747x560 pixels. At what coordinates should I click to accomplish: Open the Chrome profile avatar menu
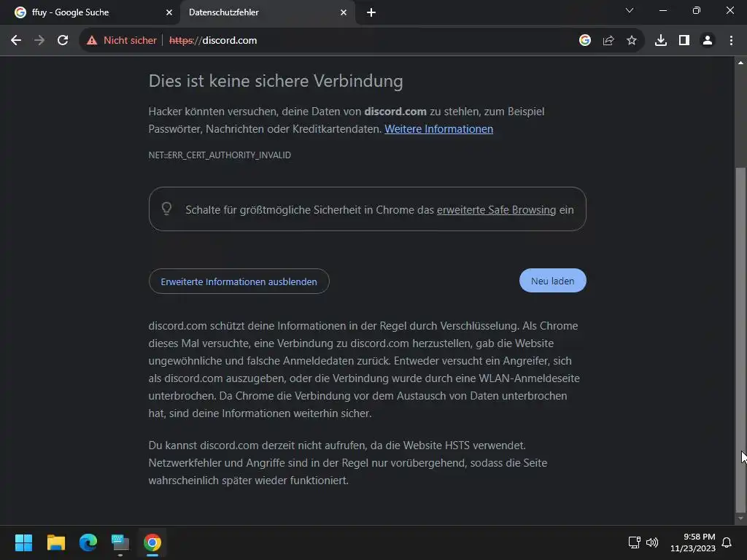point(708,41)
